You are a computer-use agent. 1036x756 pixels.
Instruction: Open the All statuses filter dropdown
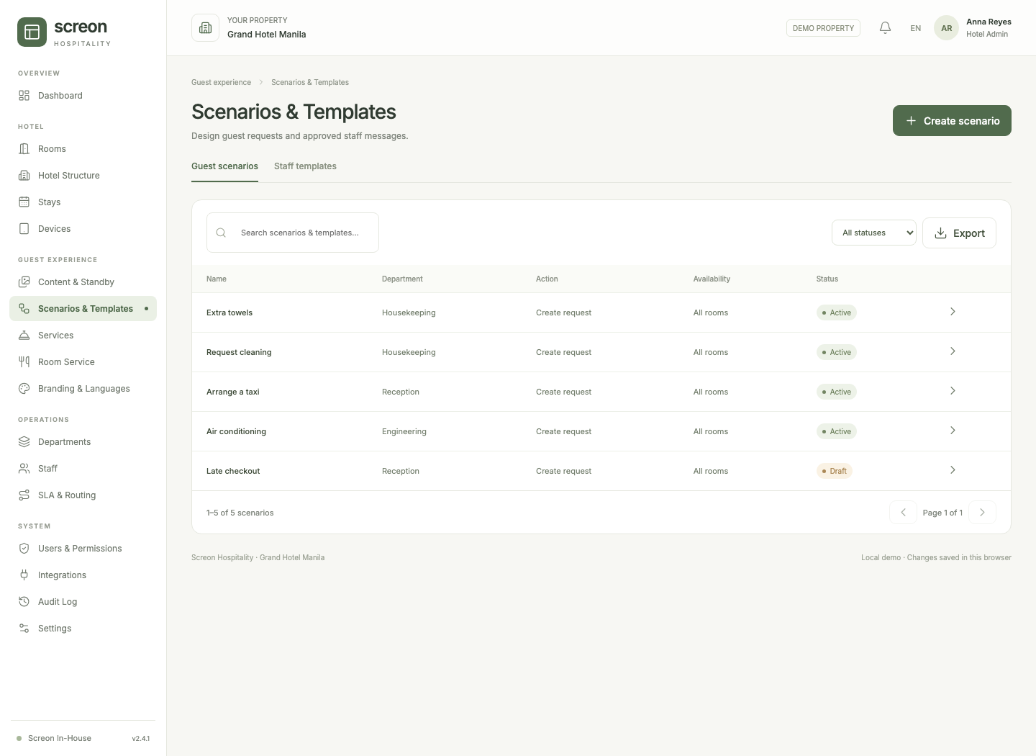coord(874,233)
